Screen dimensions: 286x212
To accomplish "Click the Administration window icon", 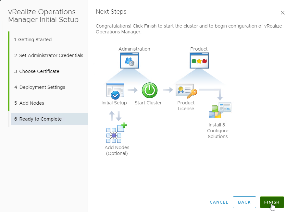I will click(130, 61).
